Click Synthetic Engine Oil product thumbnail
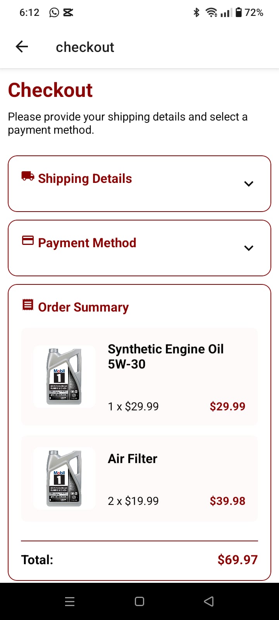The image size is (279, 620). (64, 377)
